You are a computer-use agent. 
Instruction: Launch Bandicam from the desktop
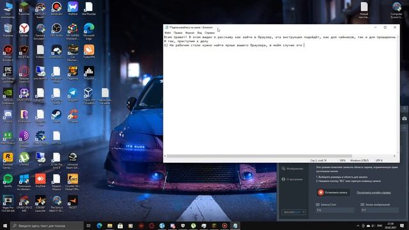pyautogui.click(x=56, y=9)
